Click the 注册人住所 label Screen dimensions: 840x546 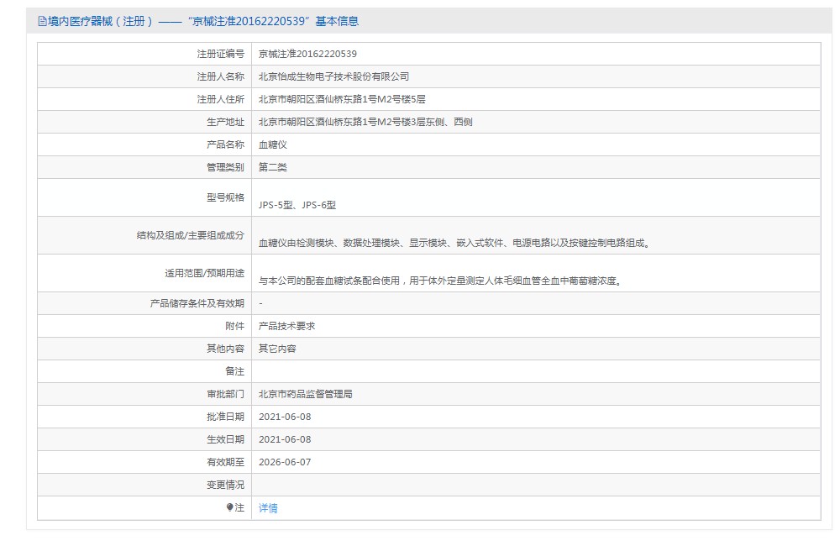(221, 99)
